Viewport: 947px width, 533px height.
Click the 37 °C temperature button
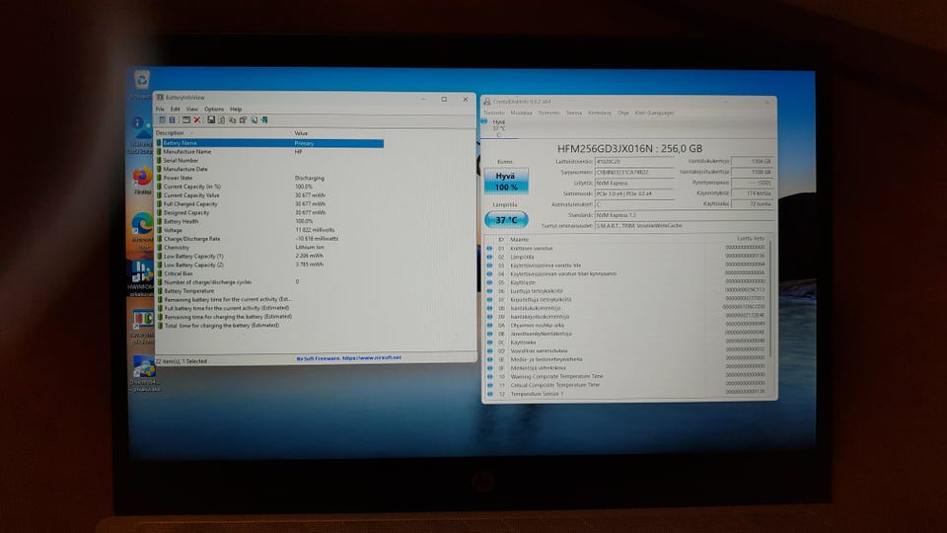506,220
